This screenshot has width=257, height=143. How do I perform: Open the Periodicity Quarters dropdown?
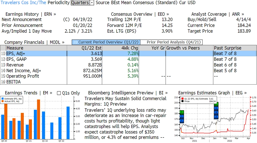click(82, 3)
